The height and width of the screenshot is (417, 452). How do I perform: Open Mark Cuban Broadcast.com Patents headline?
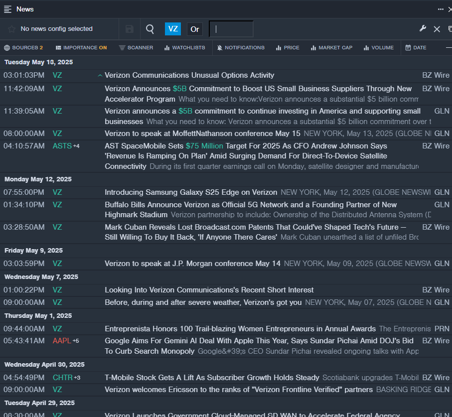pyautogui.click(x=256, y=232)
